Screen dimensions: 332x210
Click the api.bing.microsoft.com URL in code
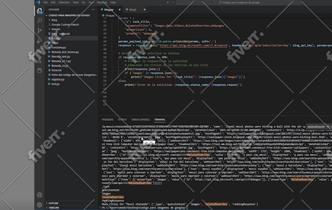[x=194, y=45]
